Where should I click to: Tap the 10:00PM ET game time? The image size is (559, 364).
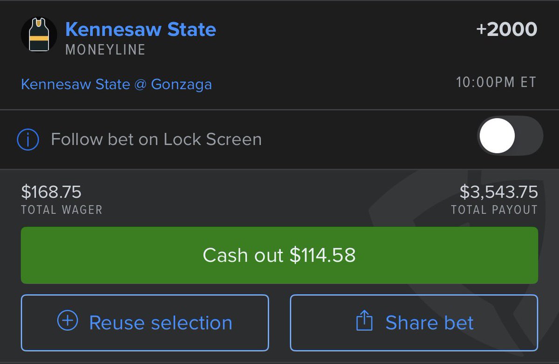click(x=496, y=83)
